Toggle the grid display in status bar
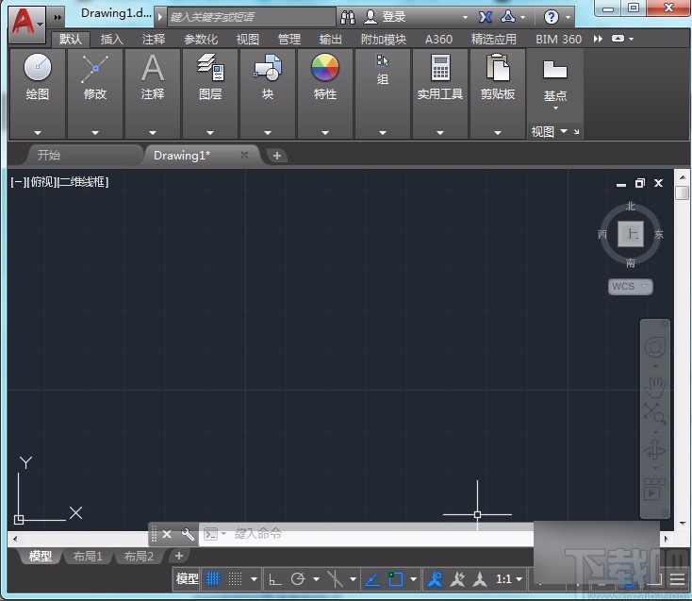Image resolution: width=692 pixels, height=601 pixels. tap(214, 578)
